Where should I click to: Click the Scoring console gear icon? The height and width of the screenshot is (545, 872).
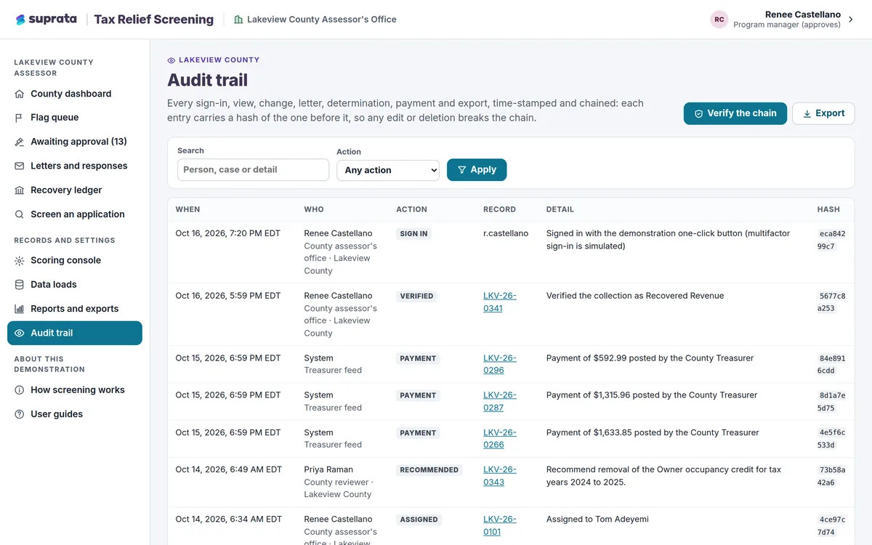20,260
